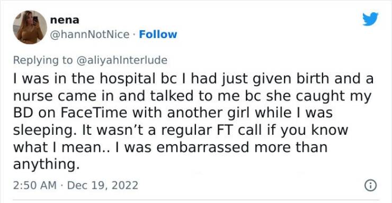Click the tweet line starting 'I was in the hospital'
Image resolution: width=392 pixels, height=203 pixels.
click(x=193, y=79)
